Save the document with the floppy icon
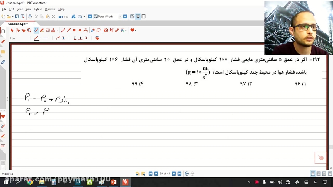The image size is (333, 187). (17, 17)
